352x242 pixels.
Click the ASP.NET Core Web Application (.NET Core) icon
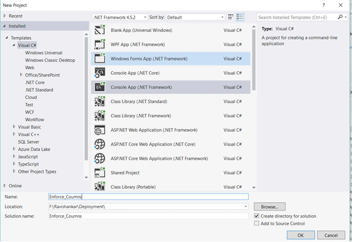tap(99, 144)
